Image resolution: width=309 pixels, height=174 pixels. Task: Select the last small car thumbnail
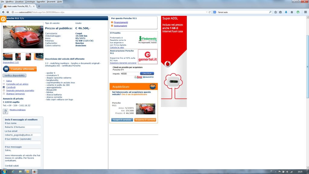(x=39, y=57)
